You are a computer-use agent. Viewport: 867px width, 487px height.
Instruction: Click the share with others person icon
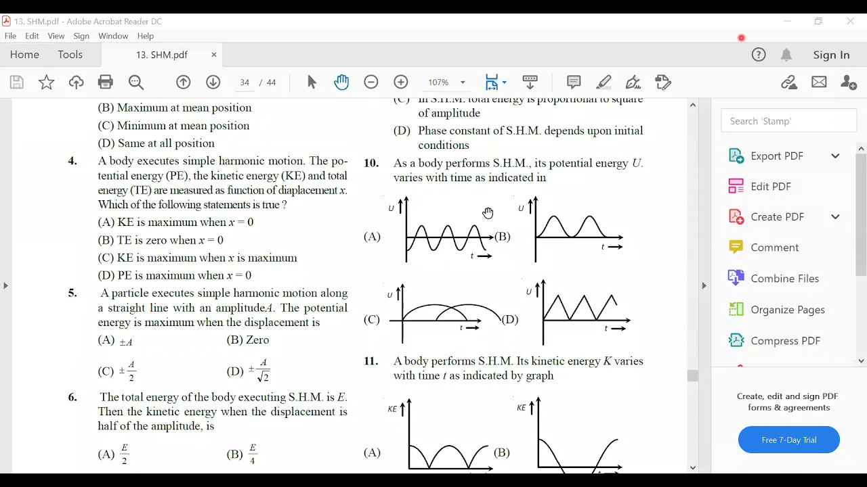pos(849,83)
